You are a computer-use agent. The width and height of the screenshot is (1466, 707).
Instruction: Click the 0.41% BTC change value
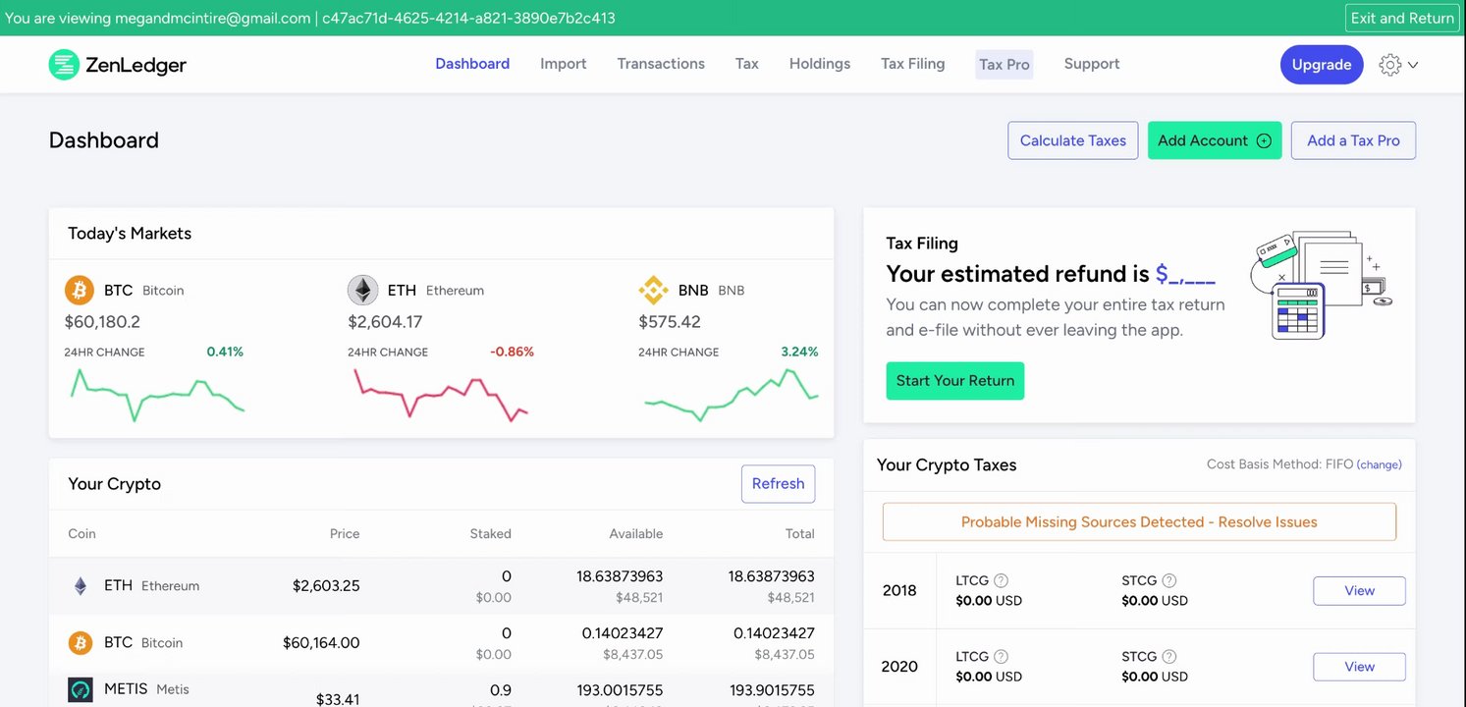click(x=225, y=352)
